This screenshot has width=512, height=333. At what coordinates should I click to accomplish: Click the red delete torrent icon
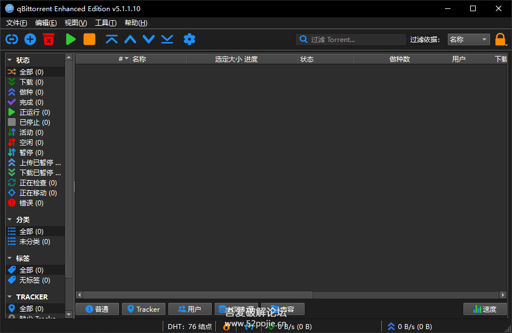(x=49, y=39)
